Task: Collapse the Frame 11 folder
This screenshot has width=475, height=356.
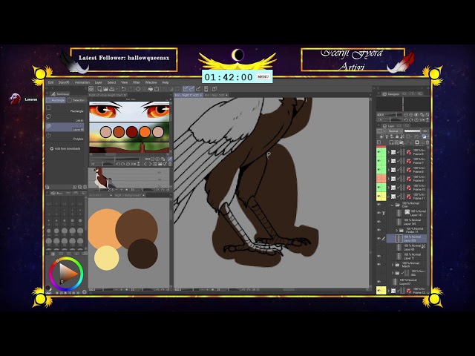Action: click(x=389, y=196)
